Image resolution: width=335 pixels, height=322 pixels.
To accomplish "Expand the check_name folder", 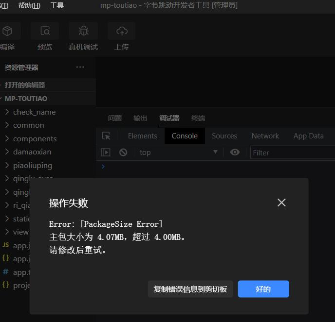I will pyautogui.click(x=34, y=112).
